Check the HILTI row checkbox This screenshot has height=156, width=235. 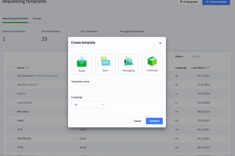click(x=11, y=129)
